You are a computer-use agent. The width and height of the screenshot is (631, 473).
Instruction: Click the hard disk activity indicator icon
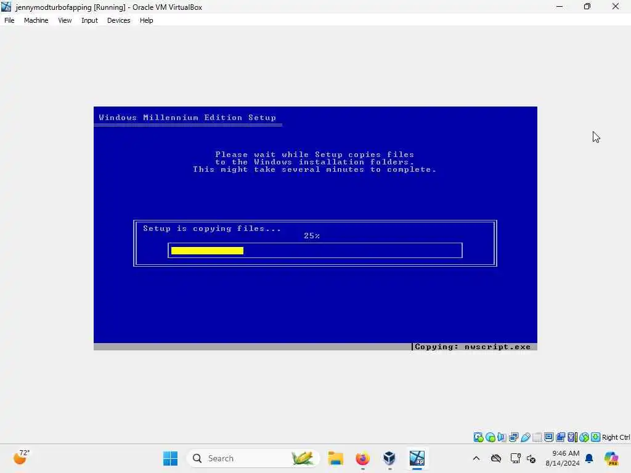point(478,437)
